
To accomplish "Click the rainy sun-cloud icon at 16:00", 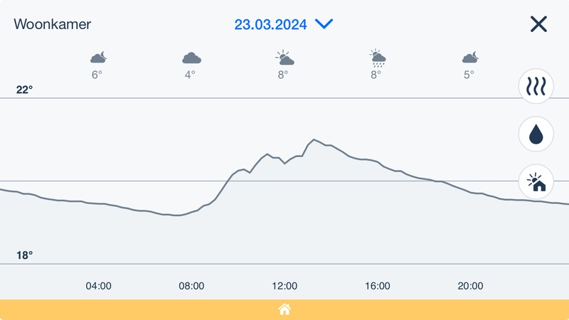I will (376, 58).
